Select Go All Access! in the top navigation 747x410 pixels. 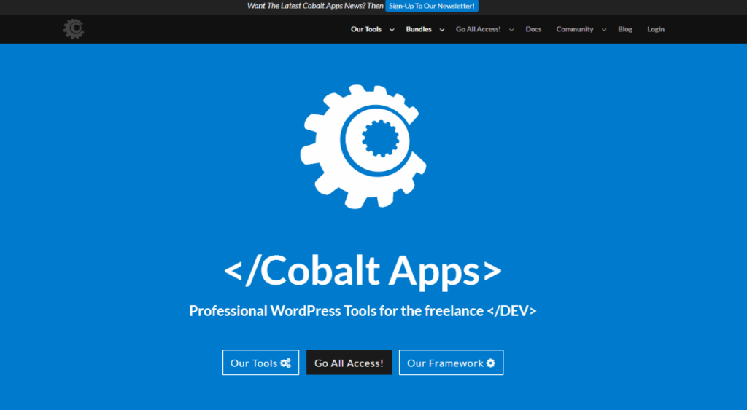[479, 29]
